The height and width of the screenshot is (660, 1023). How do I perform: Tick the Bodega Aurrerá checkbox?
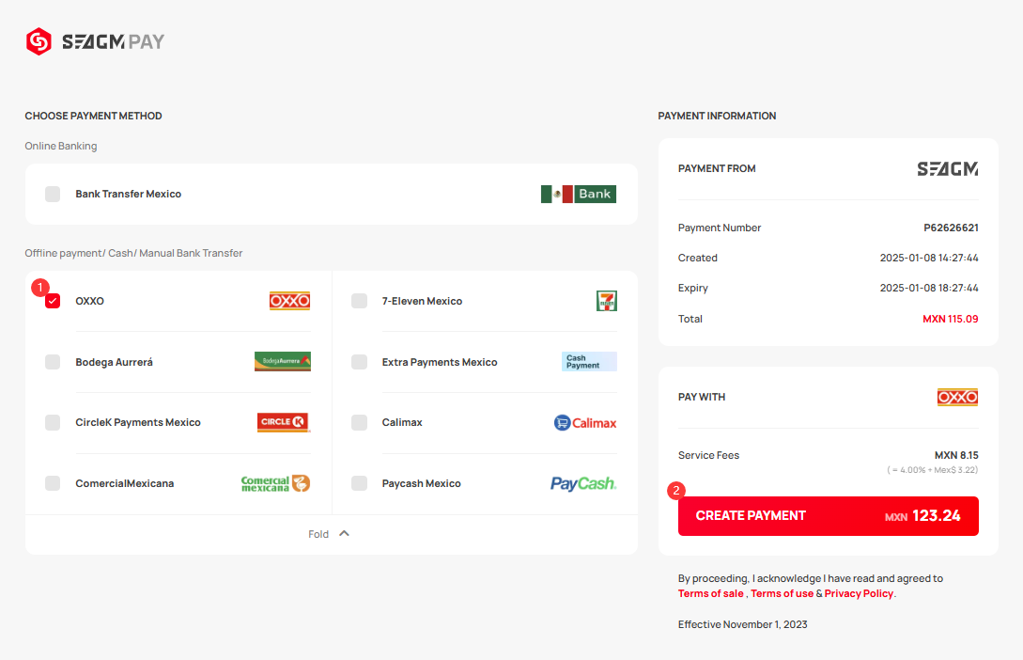(53, 362)
